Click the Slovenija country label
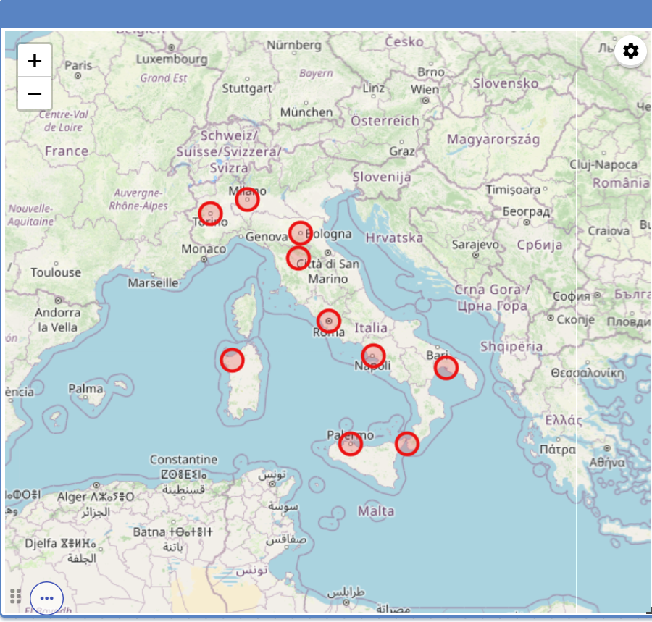The image size is (652, 622). point(382,177)
